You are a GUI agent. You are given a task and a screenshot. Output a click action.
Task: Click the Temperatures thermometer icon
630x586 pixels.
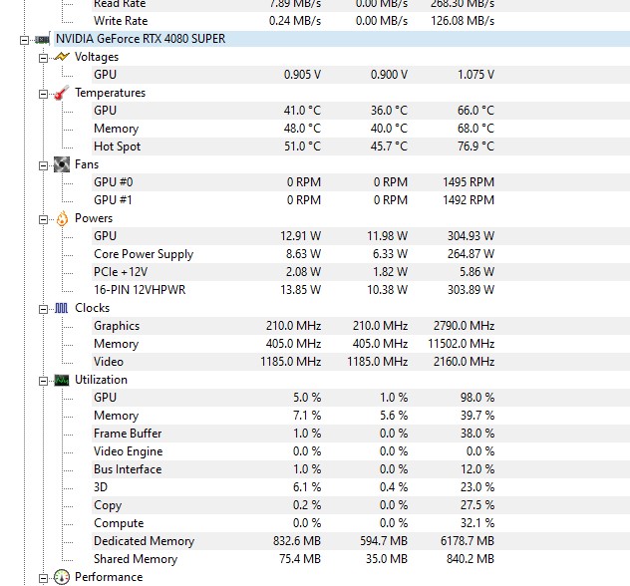click(x=62, y=93)
